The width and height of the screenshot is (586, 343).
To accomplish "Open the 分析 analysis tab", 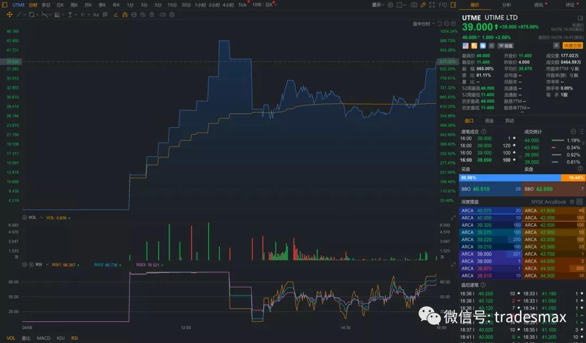I will pos(506,5).
